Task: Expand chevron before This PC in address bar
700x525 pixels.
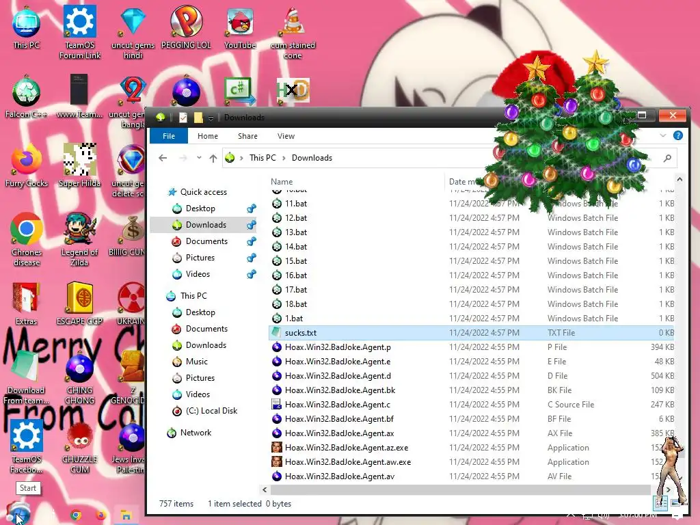Action: pyautogui.click(x=241, y=158)
